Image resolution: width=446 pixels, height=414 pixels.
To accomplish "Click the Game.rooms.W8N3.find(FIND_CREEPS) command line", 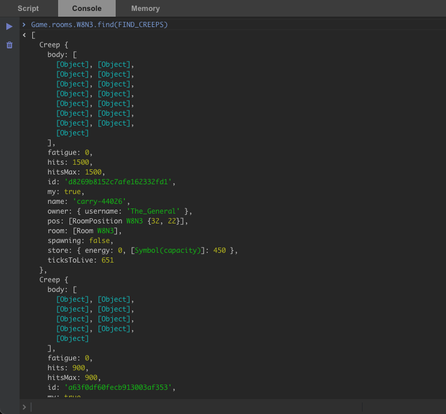I will [99, 25].
